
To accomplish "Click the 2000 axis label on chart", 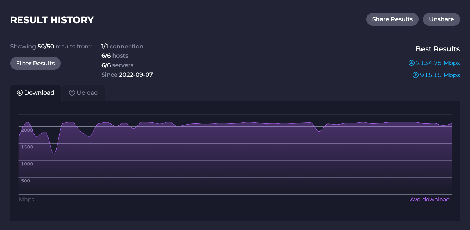I will pos(27,130).
